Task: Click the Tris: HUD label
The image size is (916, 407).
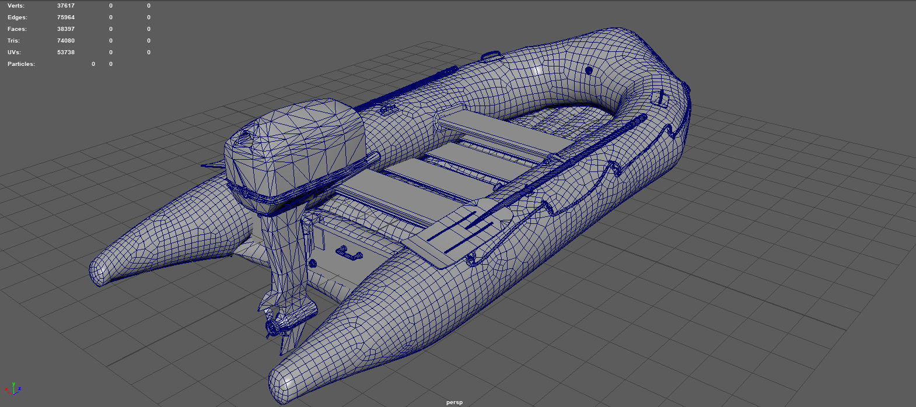Action: click(14, 40)
